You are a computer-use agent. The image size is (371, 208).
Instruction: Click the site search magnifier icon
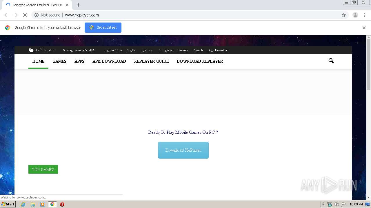click(x=331, y=61)
